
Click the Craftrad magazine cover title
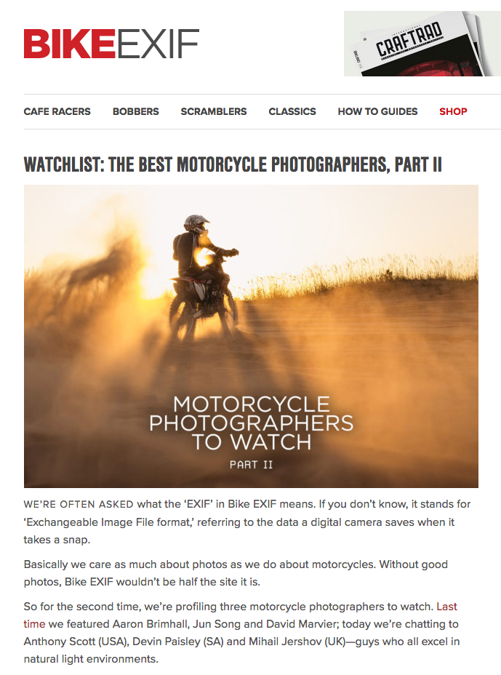409,39
